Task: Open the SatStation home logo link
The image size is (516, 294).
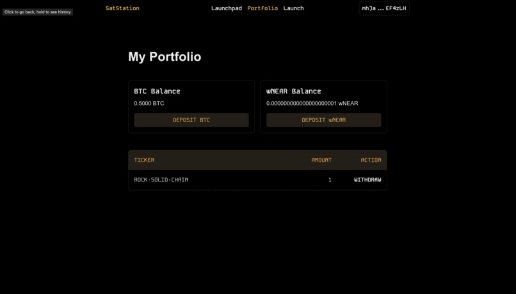Action: tap(122, 8)
